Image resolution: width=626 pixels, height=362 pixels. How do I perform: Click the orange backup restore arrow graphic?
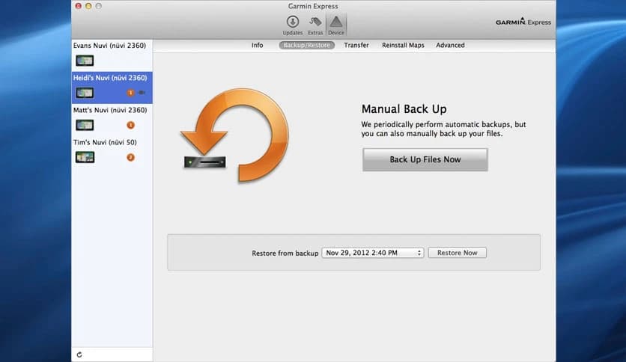[x=235, y=135]
